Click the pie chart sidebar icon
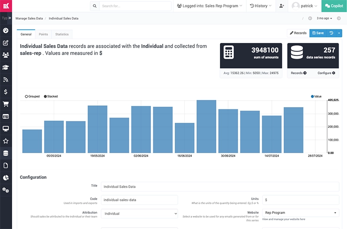The width and height of the screenshot is (347, 229). (6, 178)
